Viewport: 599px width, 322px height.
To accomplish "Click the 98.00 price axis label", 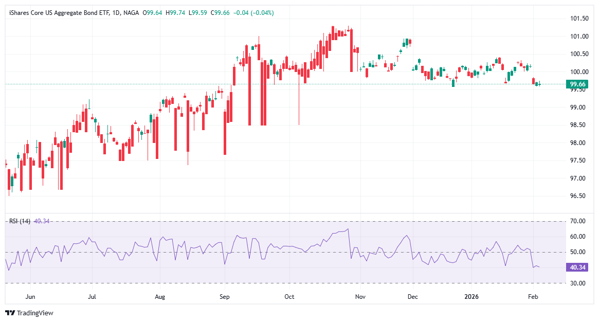I will pos(577,143).
